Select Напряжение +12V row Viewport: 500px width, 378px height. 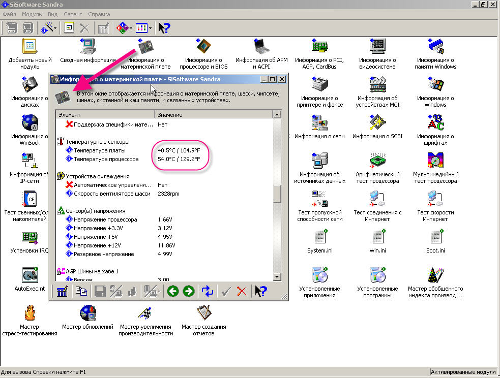pyautogui.click(x=164, y=245)
